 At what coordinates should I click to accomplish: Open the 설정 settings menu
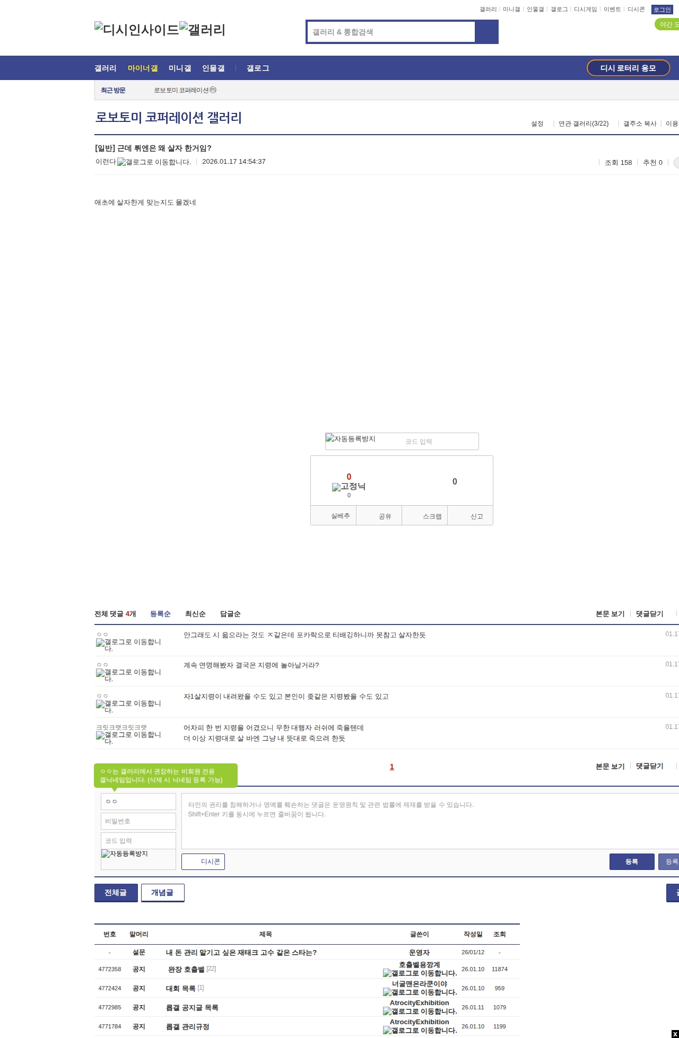point(537,124)
